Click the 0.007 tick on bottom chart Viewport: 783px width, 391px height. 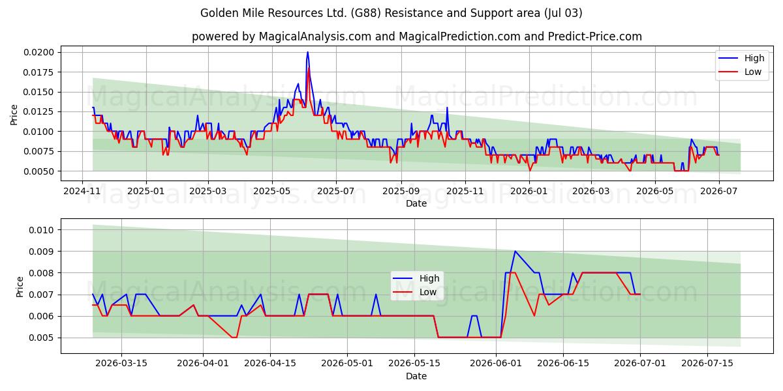pos(42,295)
